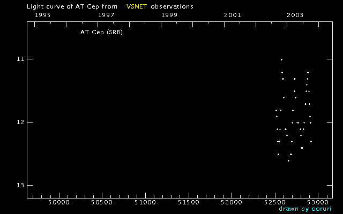Select the 2003 year label
343x214 pixels.
click(x=295, y=15)
